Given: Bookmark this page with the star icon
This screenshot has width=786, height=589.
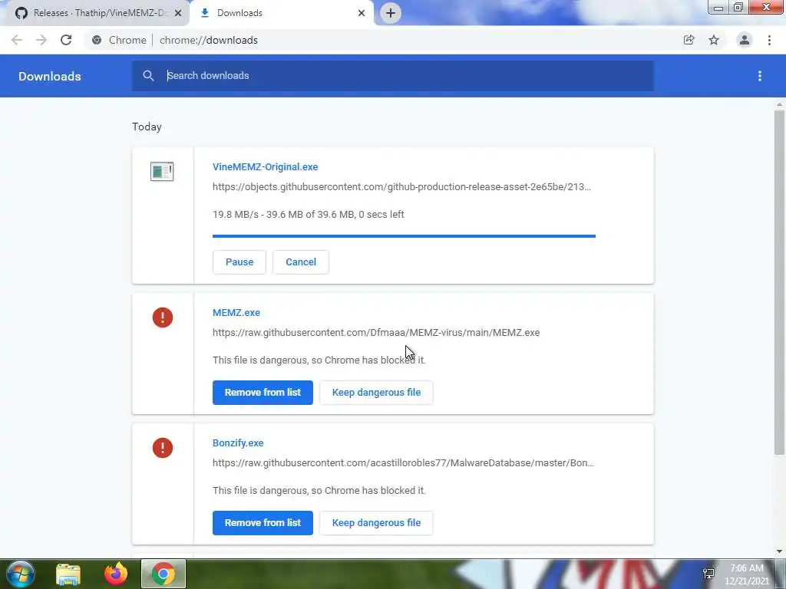Looking at the screenshot, I should 714,40.
